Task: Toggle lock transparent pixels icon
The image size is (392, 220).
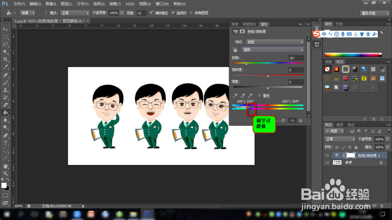Action: click(x=337, y=147)
